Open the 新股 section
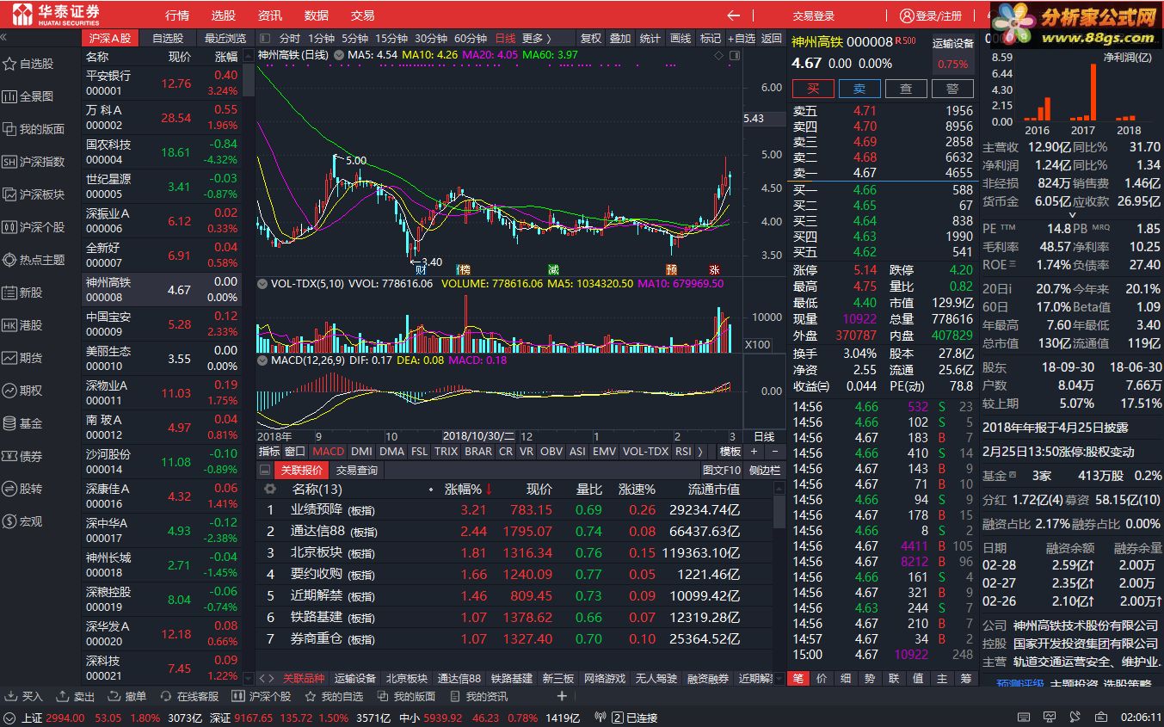Image resolution: width=1164 pixels, height=727 pixels. click(x=23, y=293)
